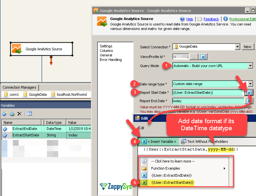Click New connection button
256x196 pixels.
pyautogui.click(x=248, y=47)
